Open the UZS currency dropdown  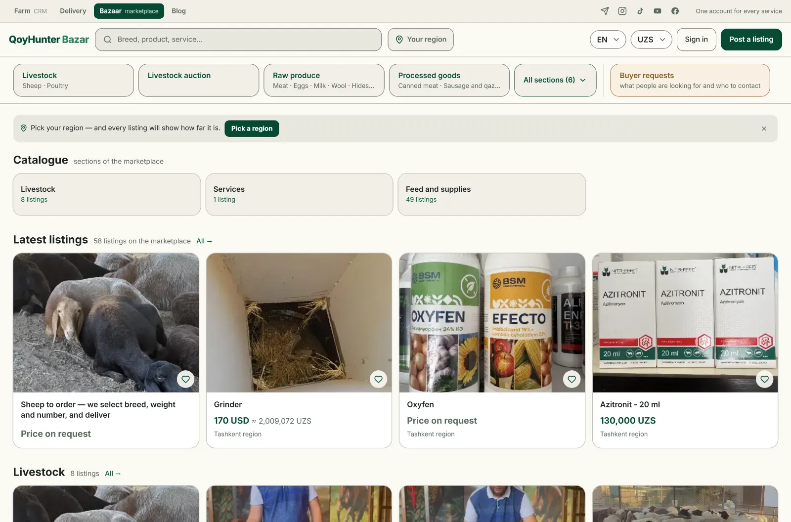coord(651,40)
